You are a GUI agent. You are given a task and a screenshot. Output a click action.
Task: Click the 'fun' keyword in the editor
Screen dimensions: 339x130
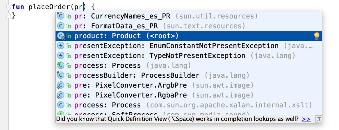coord(19,7)
